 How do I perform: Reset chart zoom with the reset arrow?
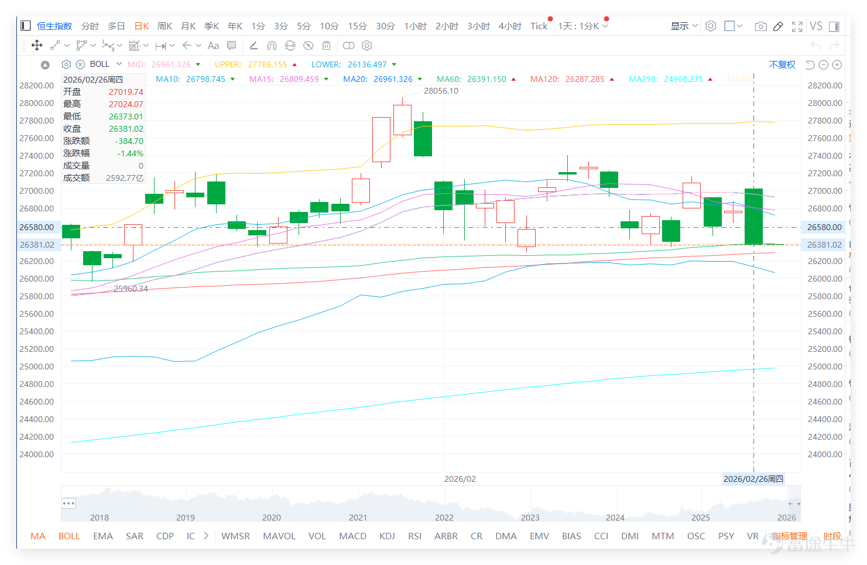coord(810,64)
